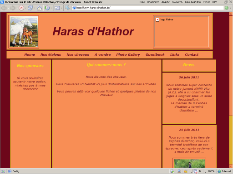The height and width of the screenshot is (174, 233).
Task: Click the broken logo Hathor image icon
Action: pyautogui.click(x=157, y=19)
